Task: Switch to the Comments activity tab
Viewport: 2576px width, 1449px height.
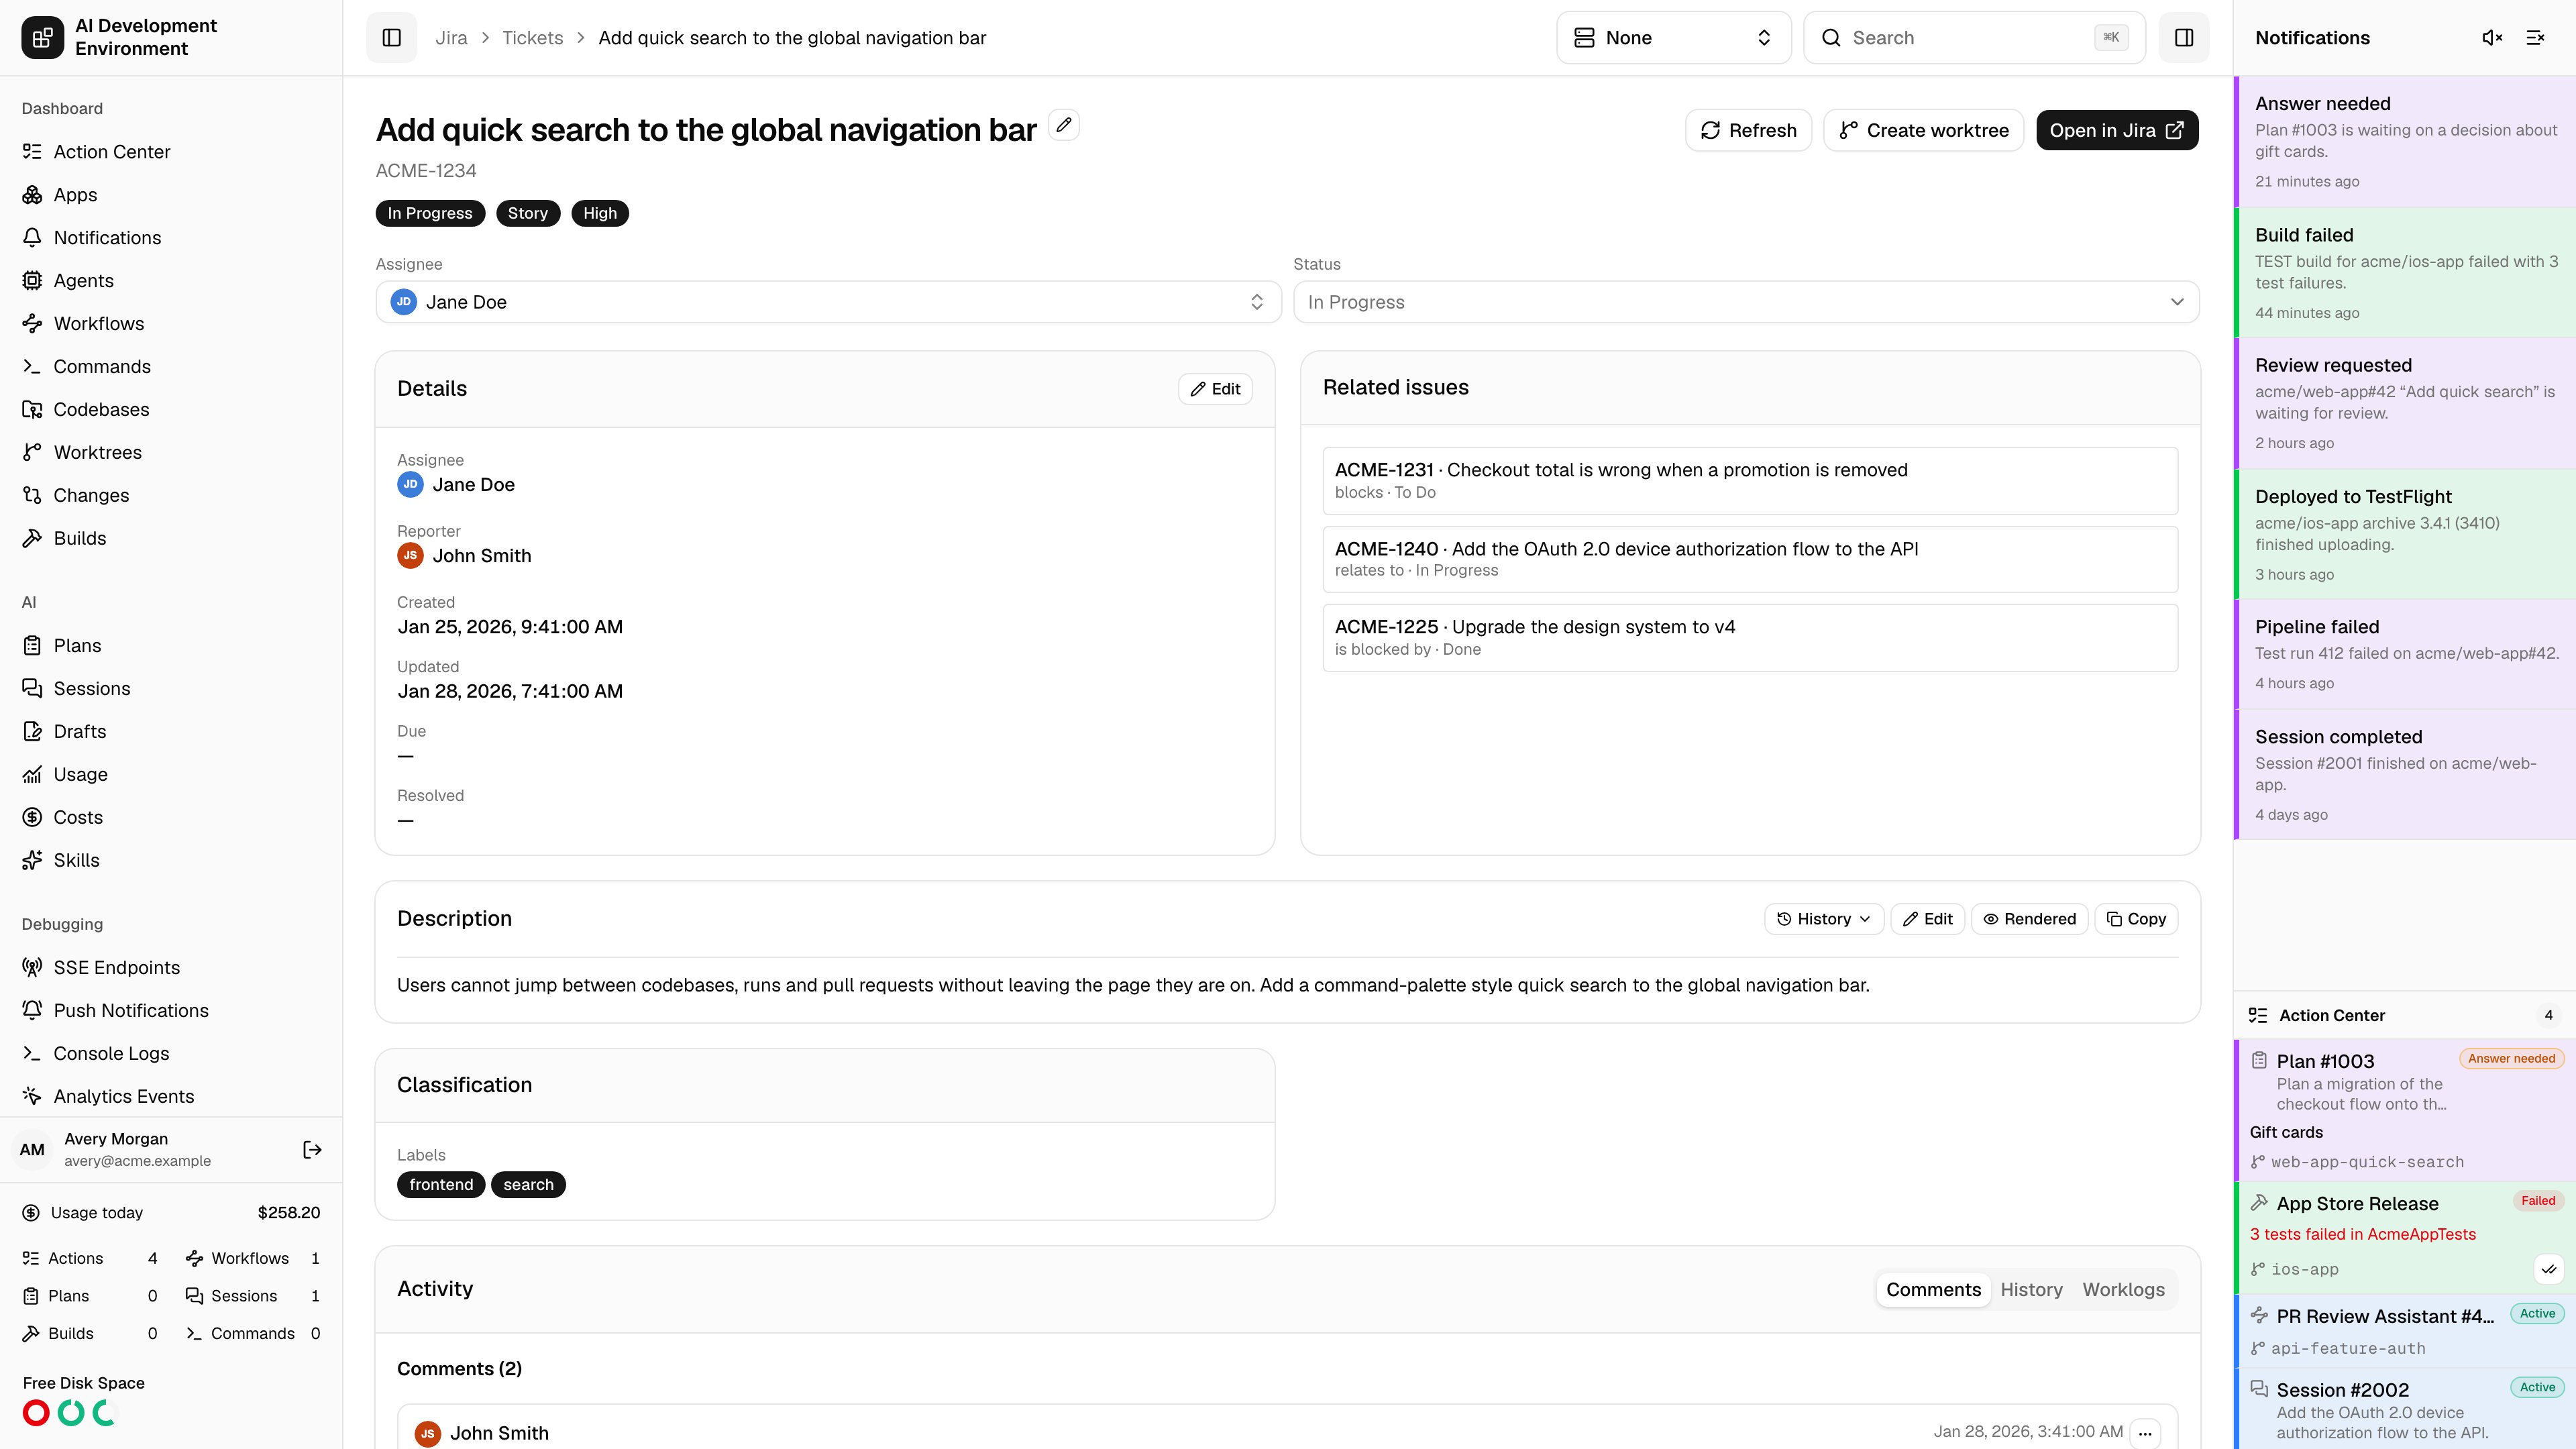Action: point(1933,1290)
